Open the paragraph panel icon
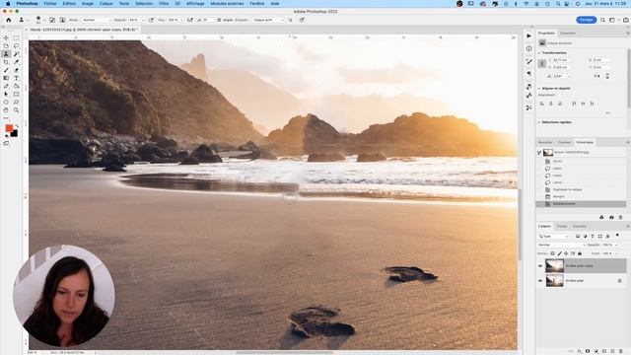Screen dimensions: 631x355 (x=528, y=74)
